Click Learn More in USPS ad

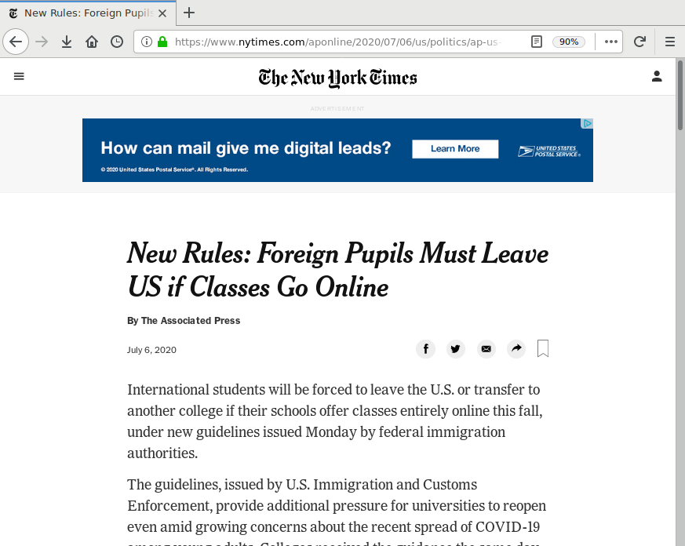pos(455,148)
